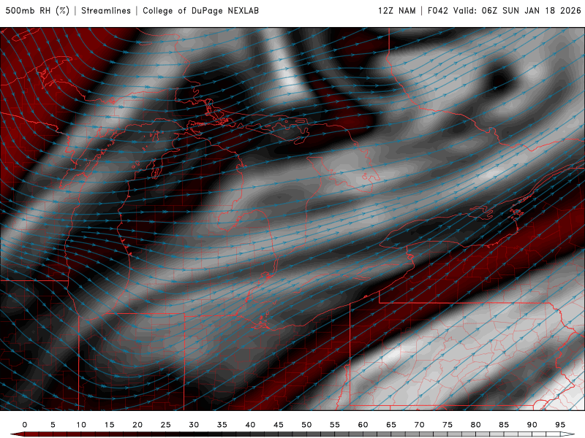
Task: Click the "20" value on the color scale
Action: pos(137,425)
